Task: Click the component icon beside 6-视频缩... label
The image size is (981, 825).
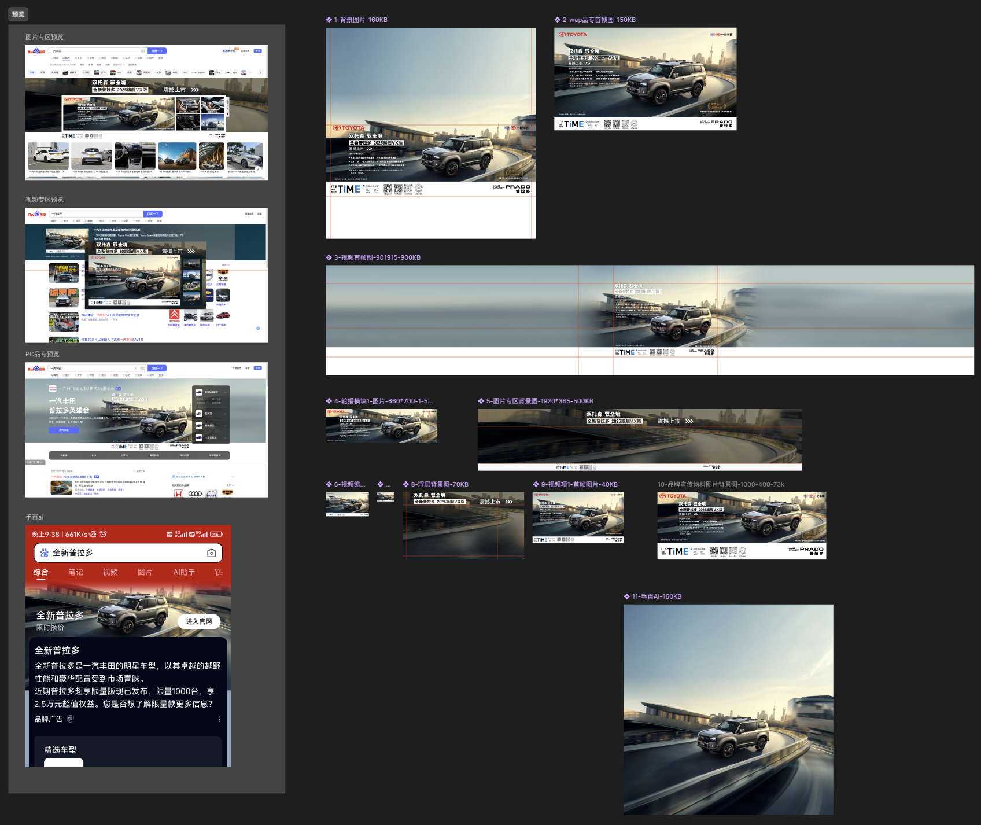Action: (x=329, y=484)
